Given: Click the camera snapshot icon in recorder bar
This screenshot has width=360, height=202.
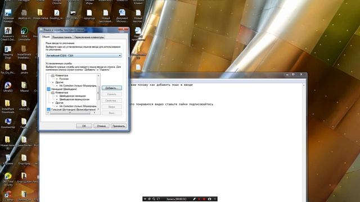Looking at the screenshot, I should coord(209,199).
